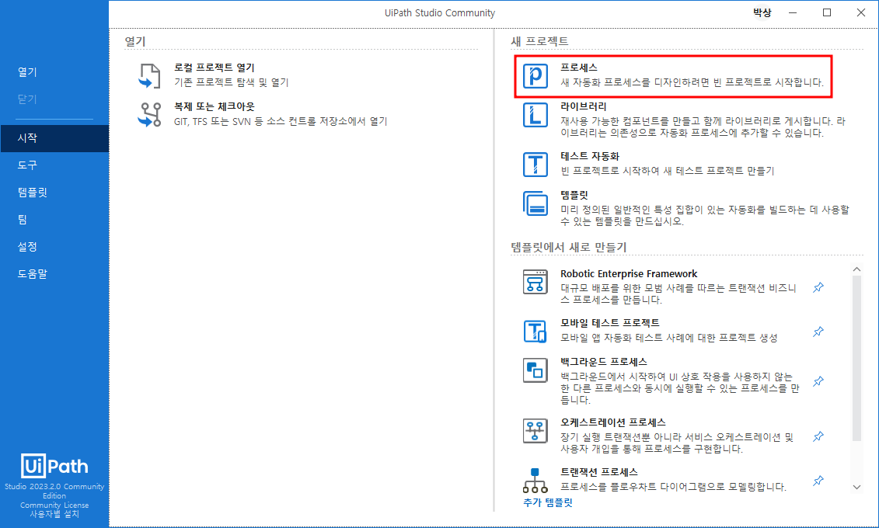Click the 백그라운드 프로세스 title text

pyautogui.click(x=604, y=362)
